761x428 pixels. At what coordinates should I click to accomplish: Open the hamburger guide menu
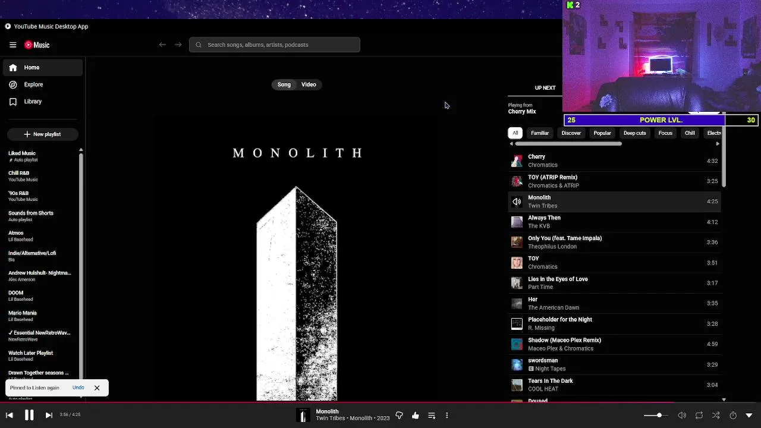coord(12,45)
